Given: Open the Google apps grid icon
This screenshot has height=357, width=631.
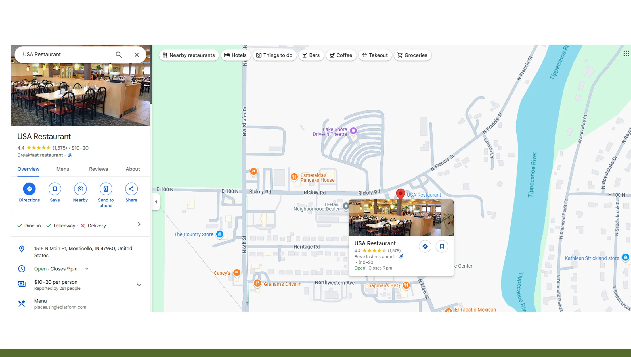Looking at the screenshot, I should (626, 53).
